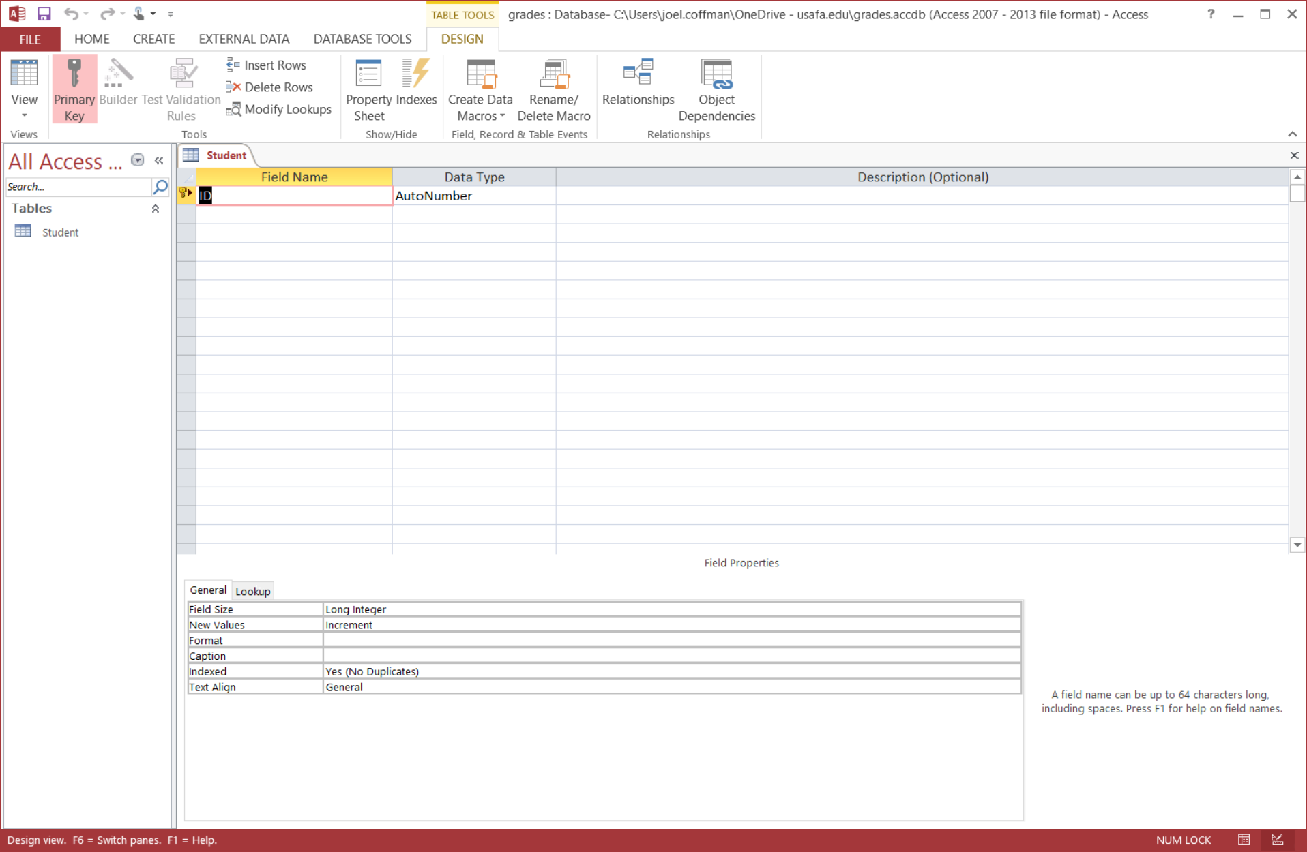1307x852 pixels.
Task: Click the Format property box
Action: pos(672,641)
